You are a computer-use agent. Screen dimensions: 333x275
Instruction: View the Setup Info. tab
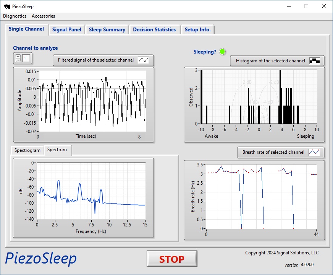click(197, 29)
